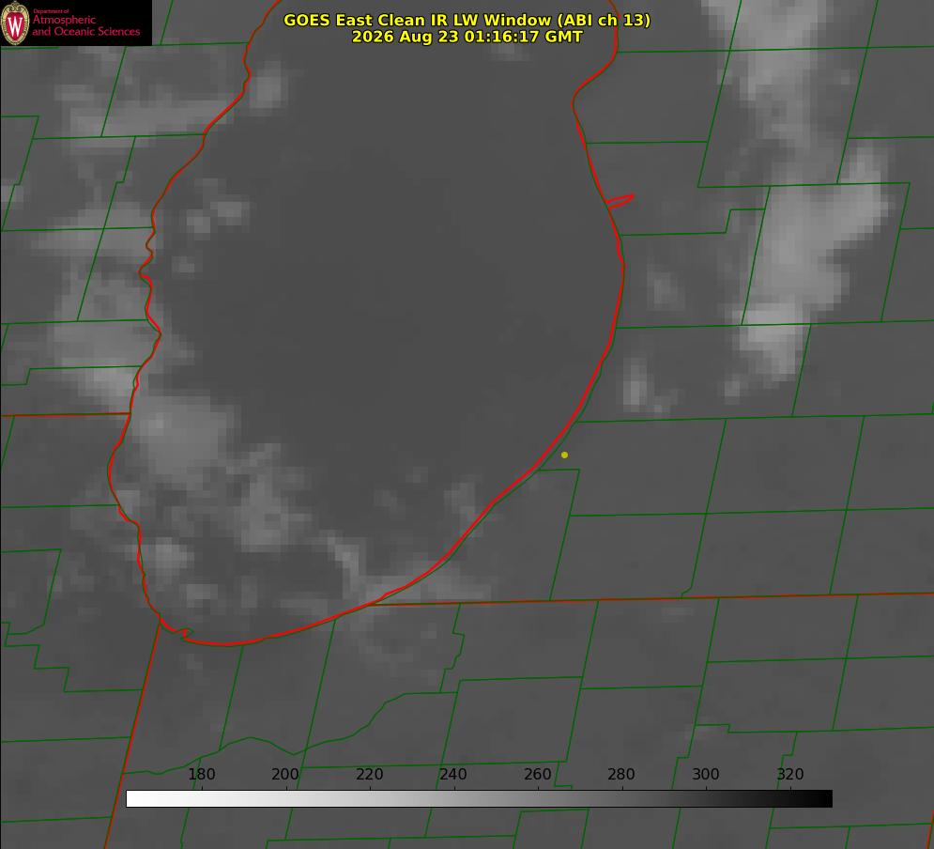Viewport: 934px width, 849px height.
Task: Click the Atmospheric and Oceanic Sciences text
Action: coord(85,25)
